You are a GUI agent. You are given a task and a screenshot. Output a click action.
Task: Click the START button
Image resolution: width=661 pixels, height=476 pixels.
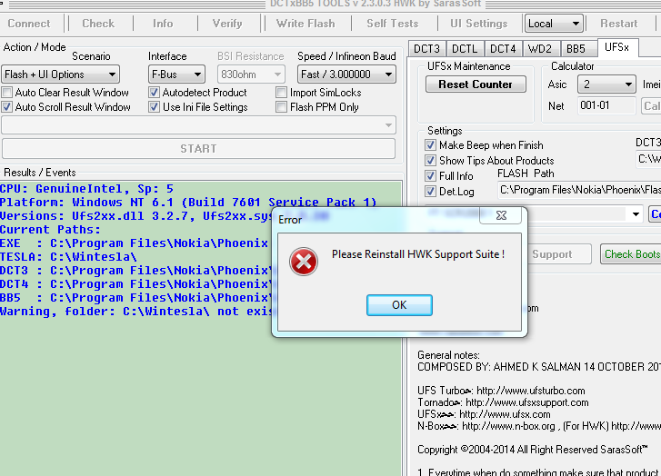[198, 149]
